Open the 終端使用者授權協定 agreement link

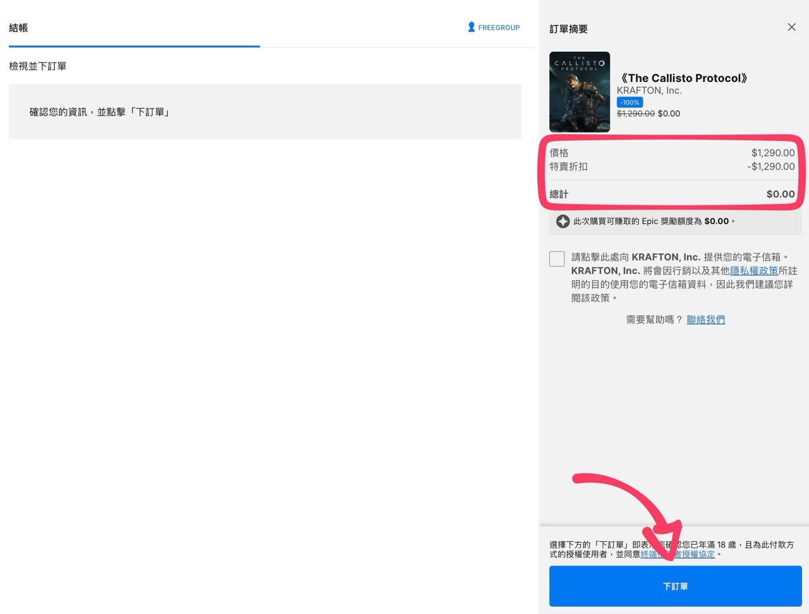(678, 554)
